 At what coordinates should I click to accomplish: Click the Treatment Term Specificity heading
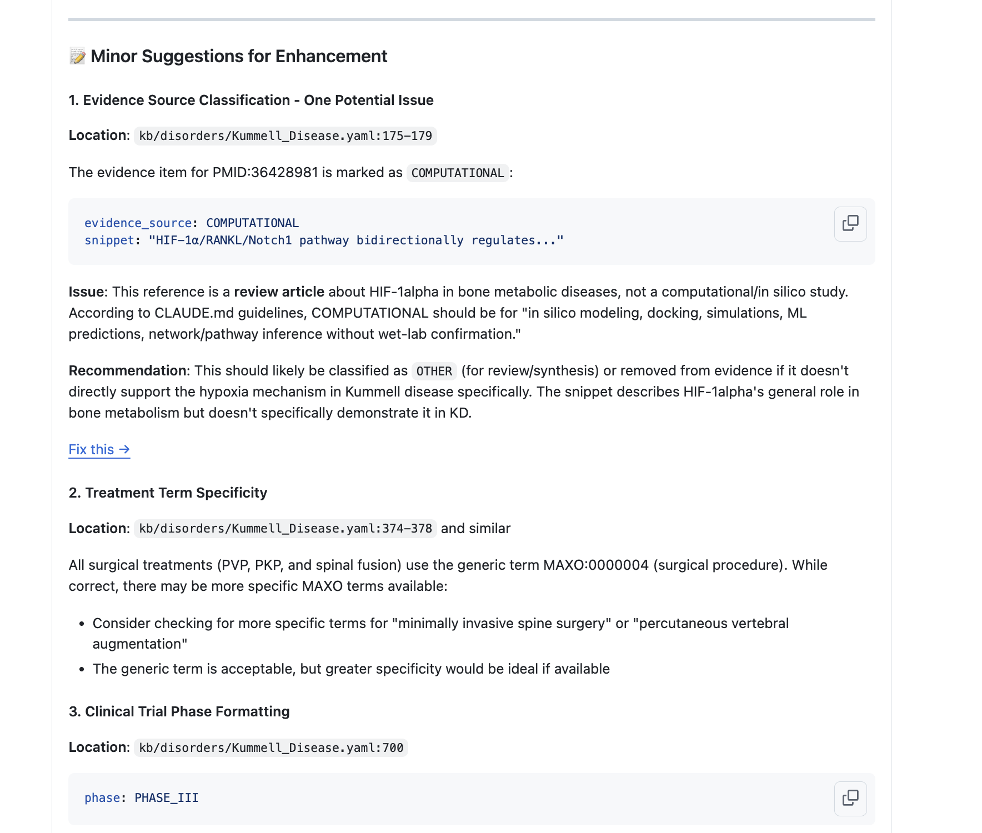click(168, 493)
